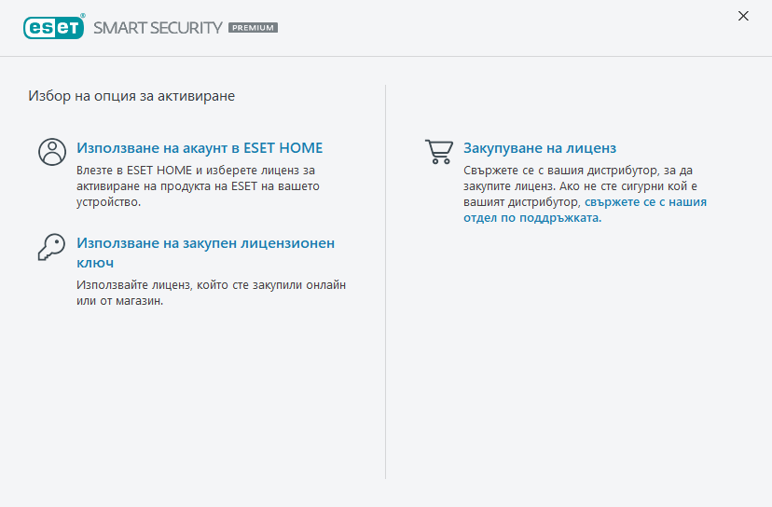Viewport: 772px width, 507px height.
Task: Click the shopping cart icon
Action: tap(439, 151)
